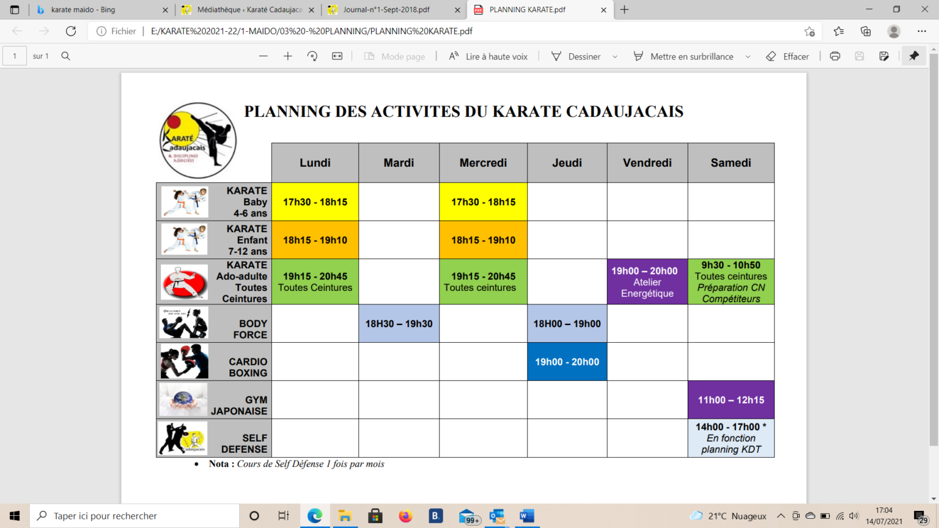Screen dimensions: 939x528
Task: Expand the highlight color dropdown arrow
Action: [748, 56]
